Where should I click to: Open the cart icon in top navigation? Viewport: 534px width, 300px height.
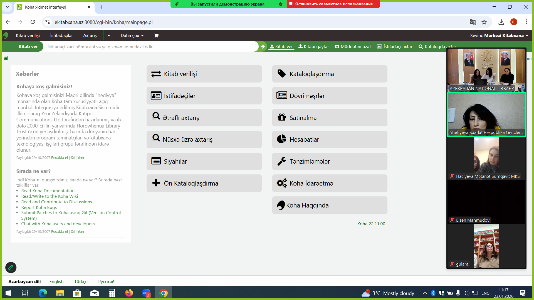[156, 36]
